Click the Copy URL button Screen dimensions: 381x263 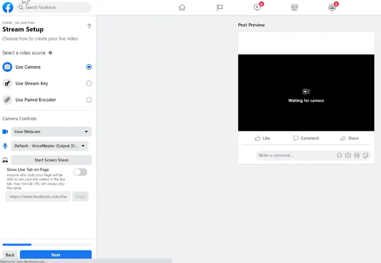(80, 196)
